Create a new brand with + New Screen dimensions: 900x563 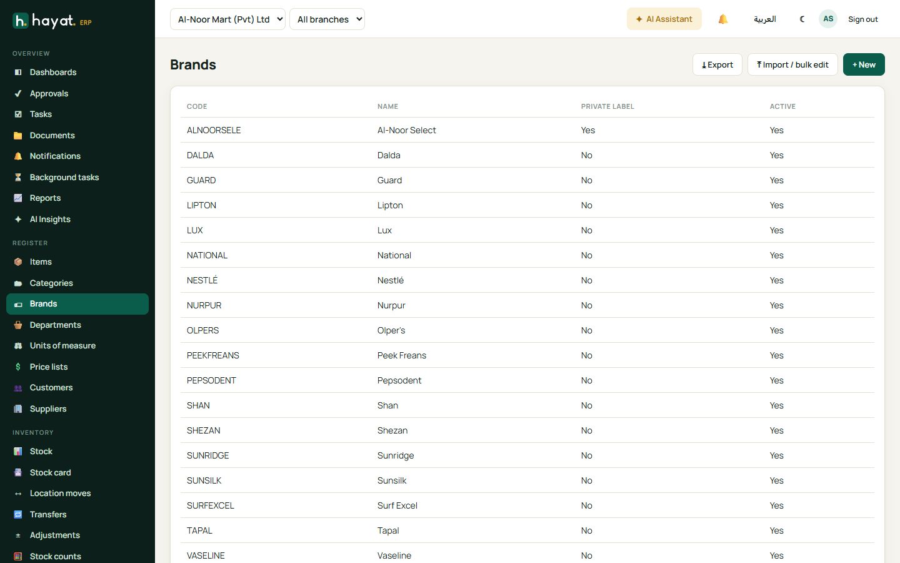pos(864,64)
